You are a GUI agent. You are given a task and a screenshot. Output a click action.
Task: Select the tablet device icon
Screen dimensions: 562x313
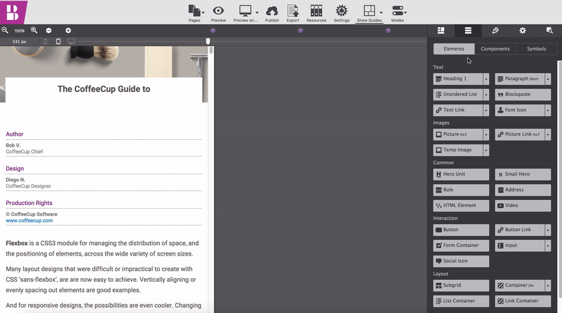pos(58,42)
